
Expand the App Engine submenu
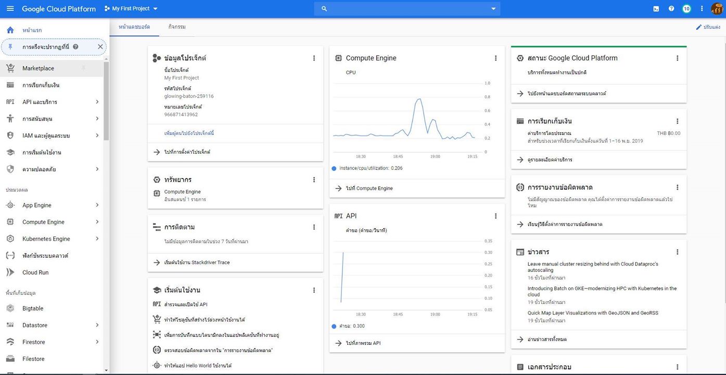click(x=97, y=205)
